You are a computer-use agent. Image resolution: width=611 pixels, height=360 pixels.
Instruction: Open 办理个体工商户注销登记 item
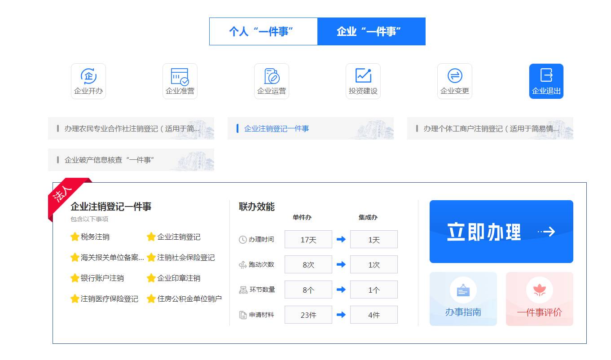tap(490, 128)
